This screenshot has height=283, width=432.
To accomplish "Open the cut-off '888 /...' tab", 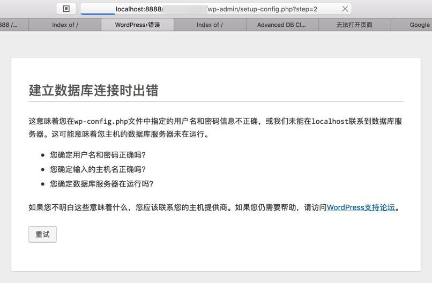I will pyautogui.click(x=14, y=25).
